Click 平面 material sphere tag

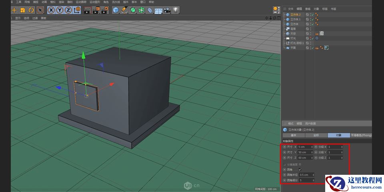(x=326, y=48)
